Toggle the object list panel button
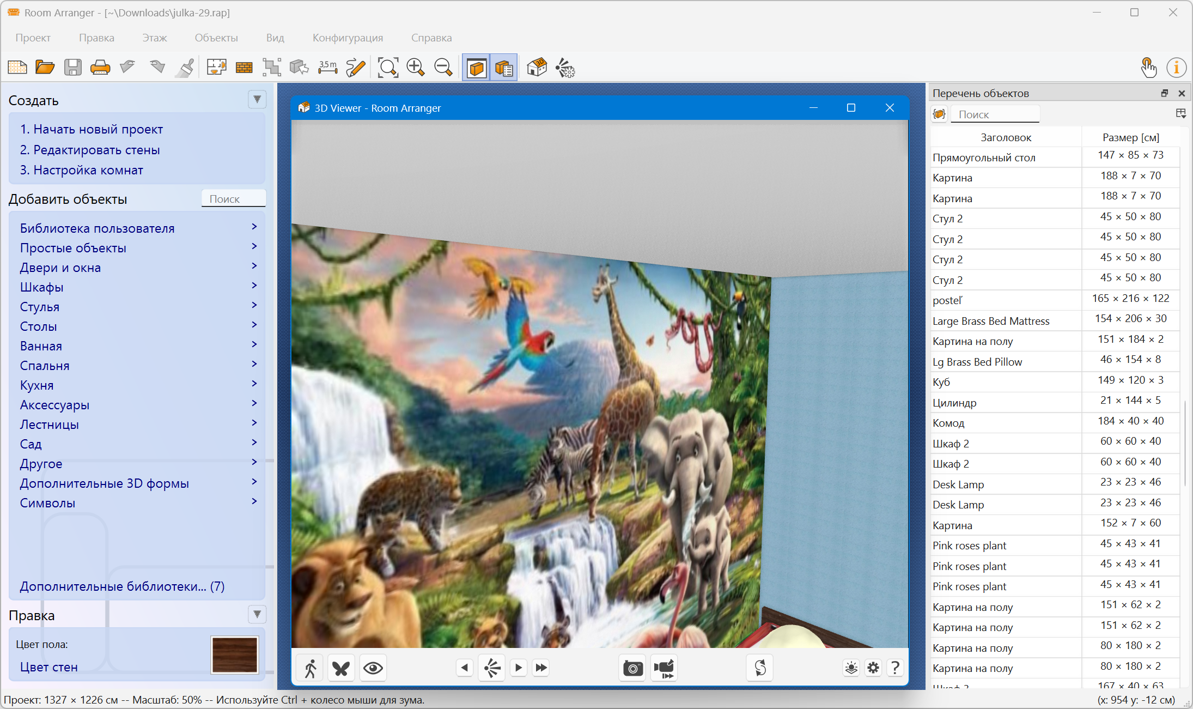The width and height of the screenshot is (1193, 709). click(504, 68)
